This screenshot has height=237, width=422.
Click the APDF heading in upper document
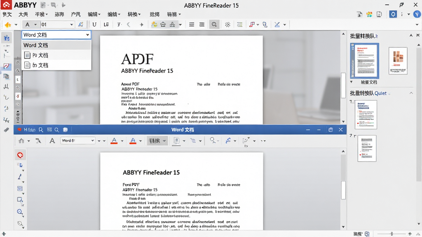[x=137, y=59]
